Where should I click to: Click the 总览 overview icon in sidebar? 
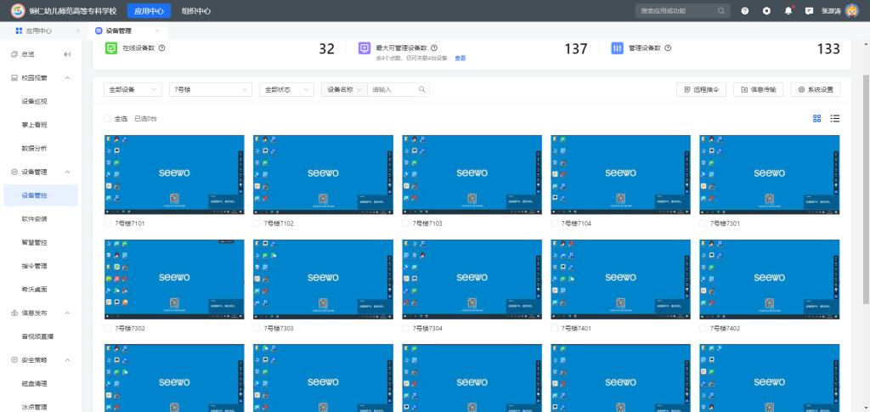[x=14, y=54]
